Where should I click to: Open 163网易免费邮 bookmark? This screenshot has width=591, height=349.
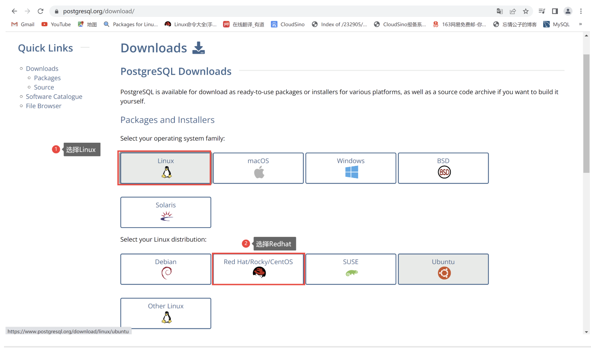[x=459, y=24]
